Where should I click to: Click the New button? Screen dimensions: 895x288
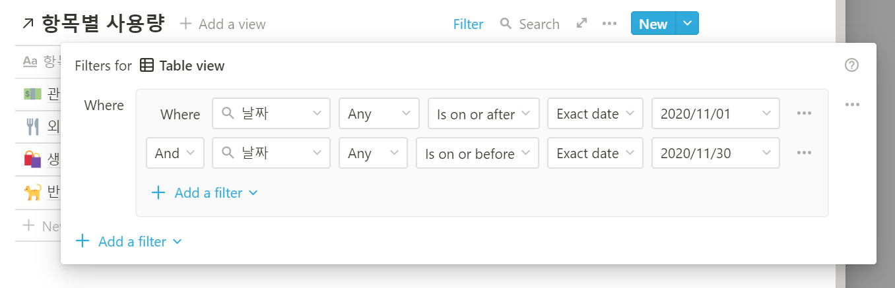(653, 24)
